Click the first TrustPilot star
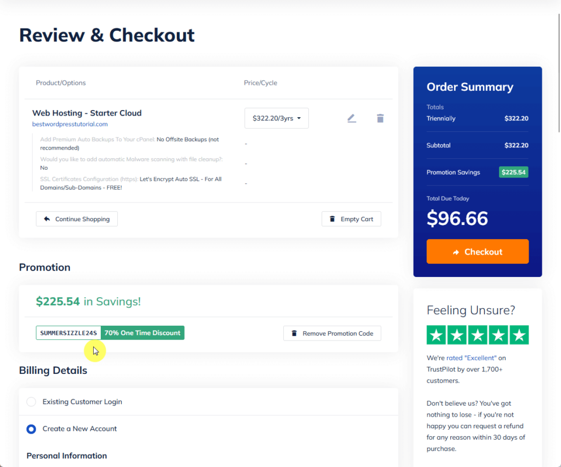 [x=436, y=335]
